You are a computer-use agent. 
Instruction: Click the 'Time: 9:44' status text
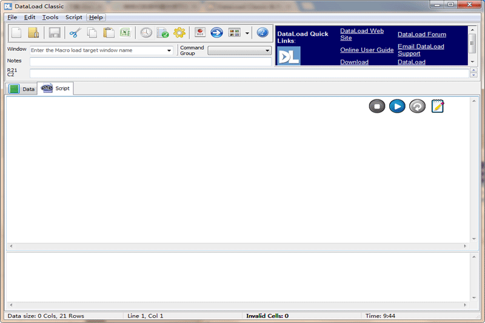tap(380, 316)
